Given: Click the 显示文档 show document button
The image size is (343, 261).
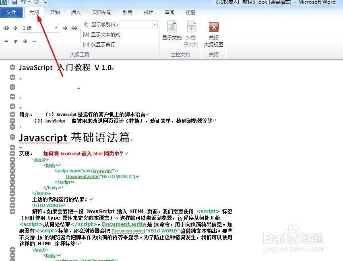Looking at the screenshot, I should (172, 31).
